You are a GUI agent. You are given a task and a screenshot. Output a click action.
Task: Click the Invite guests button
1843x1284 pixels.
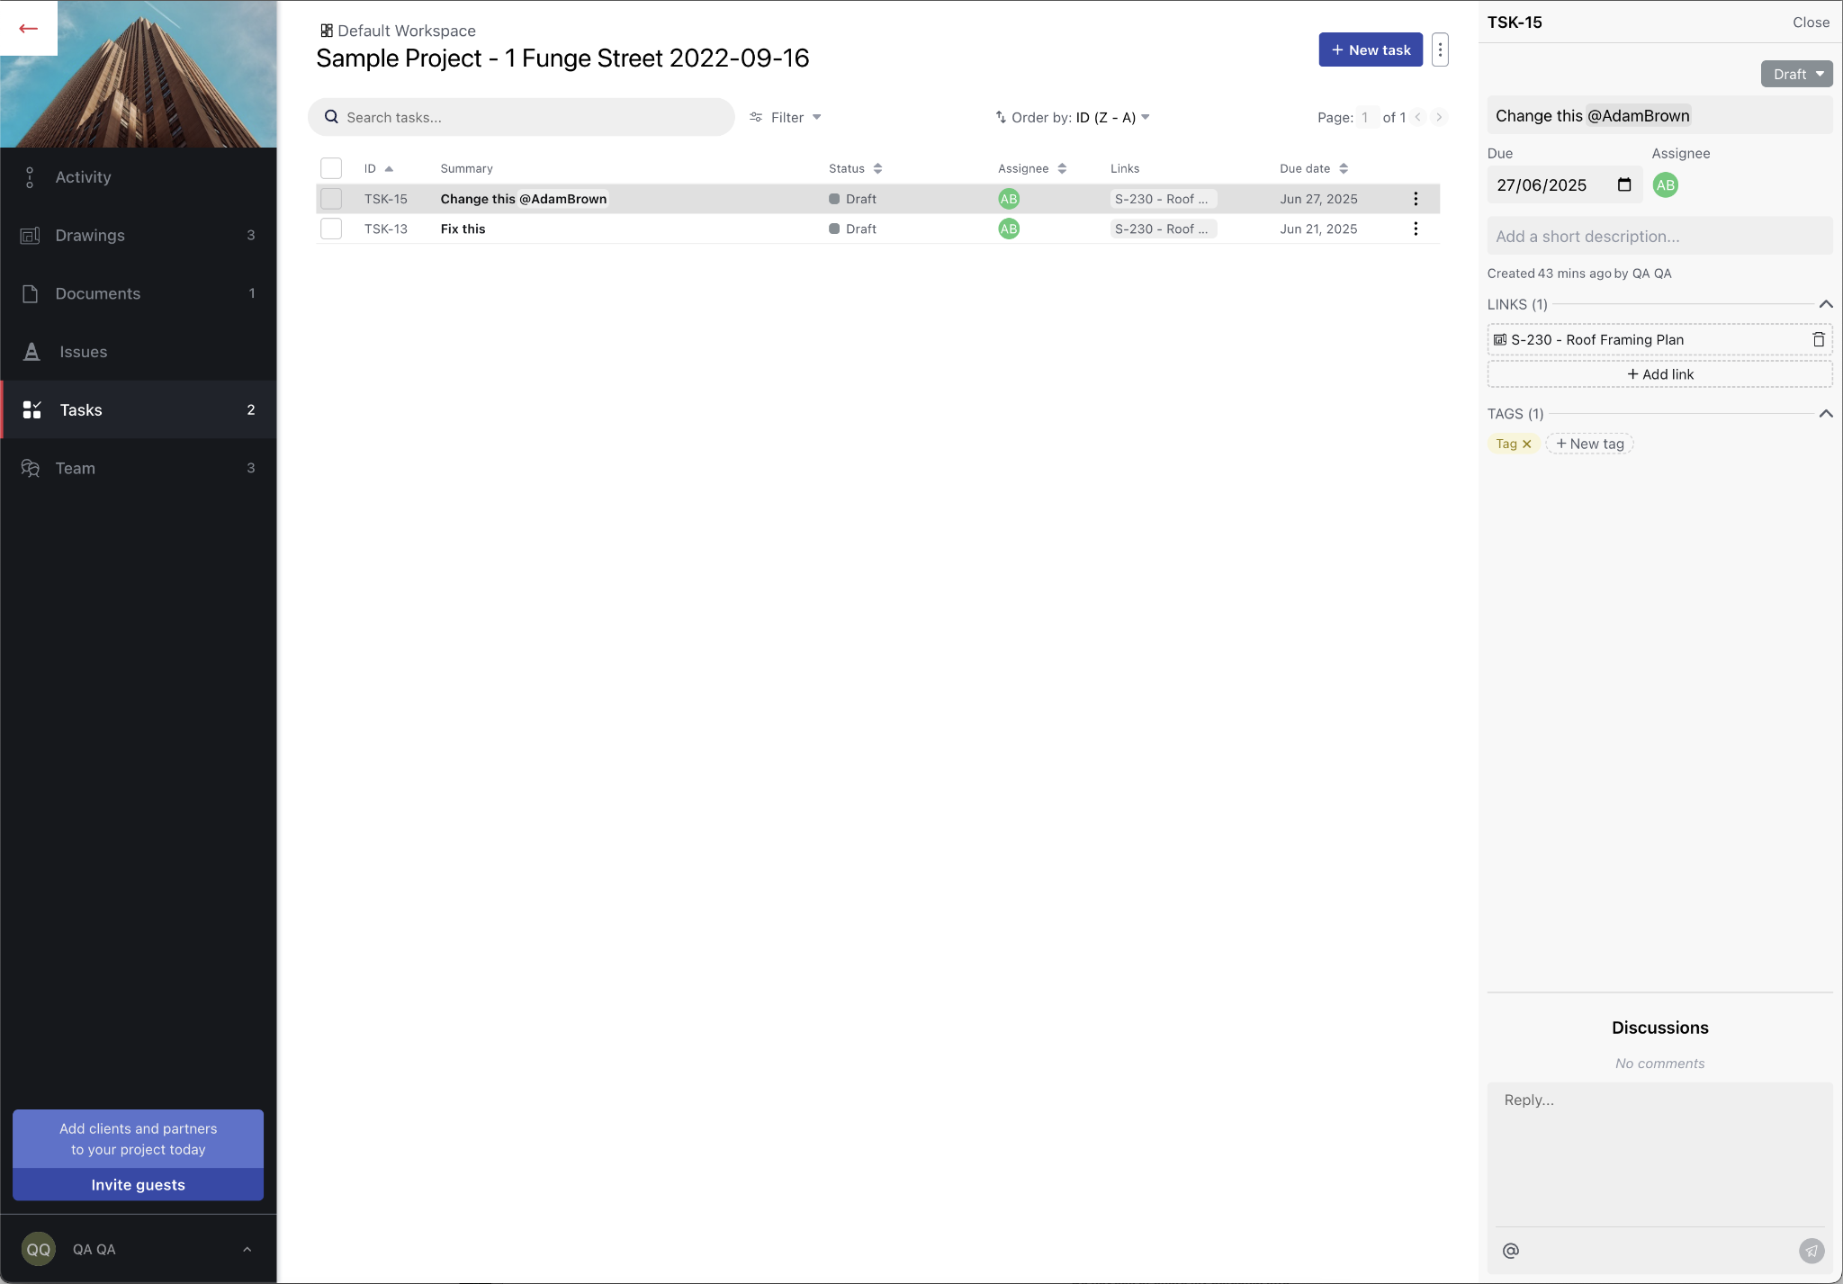coord(138,1185)
